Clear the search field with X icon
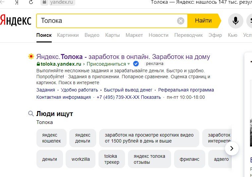This screenshot has height=177, width=252. coord(181,21)
